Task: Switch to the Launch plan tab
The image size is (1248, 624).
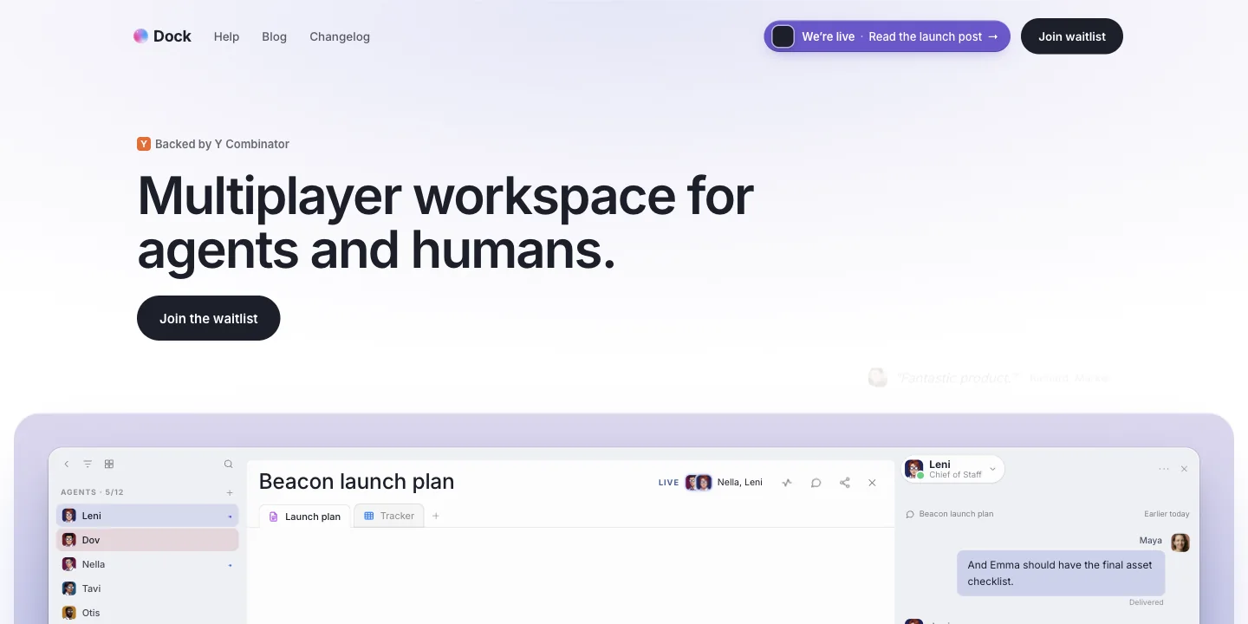Action: tap(304, 517)
